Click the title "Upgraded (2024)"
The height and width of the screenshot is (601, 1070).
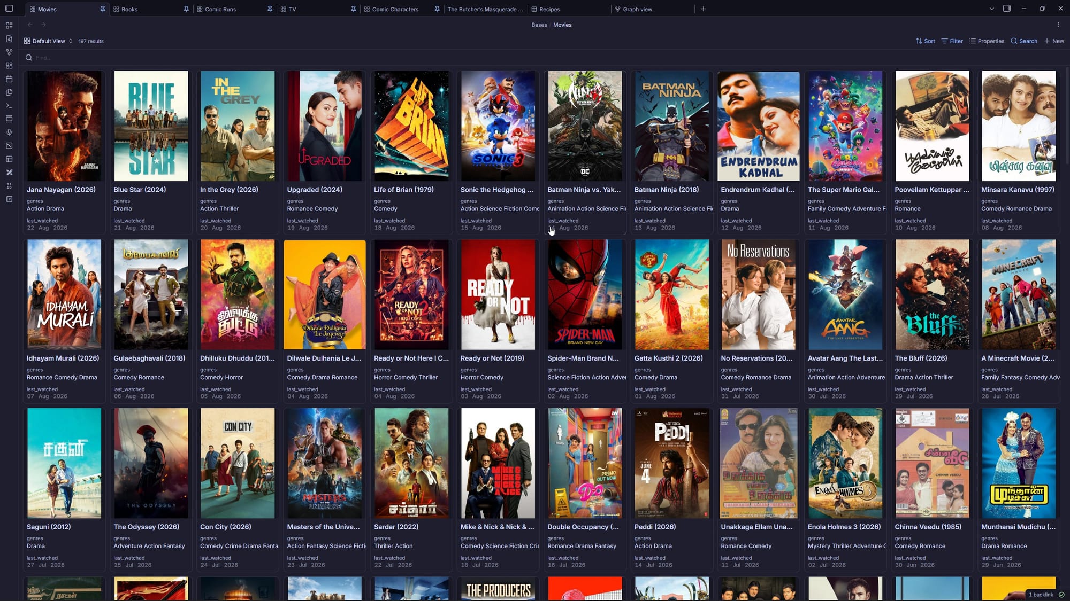coord(315,190)
